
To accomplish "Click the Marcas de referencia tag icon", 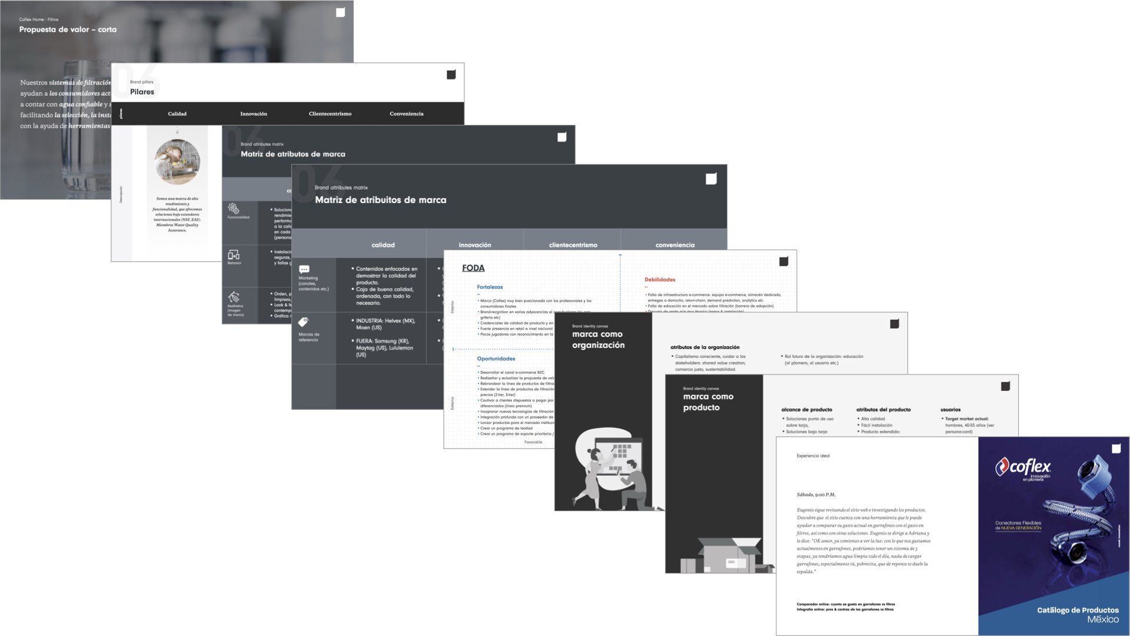I will click(304, 322).
